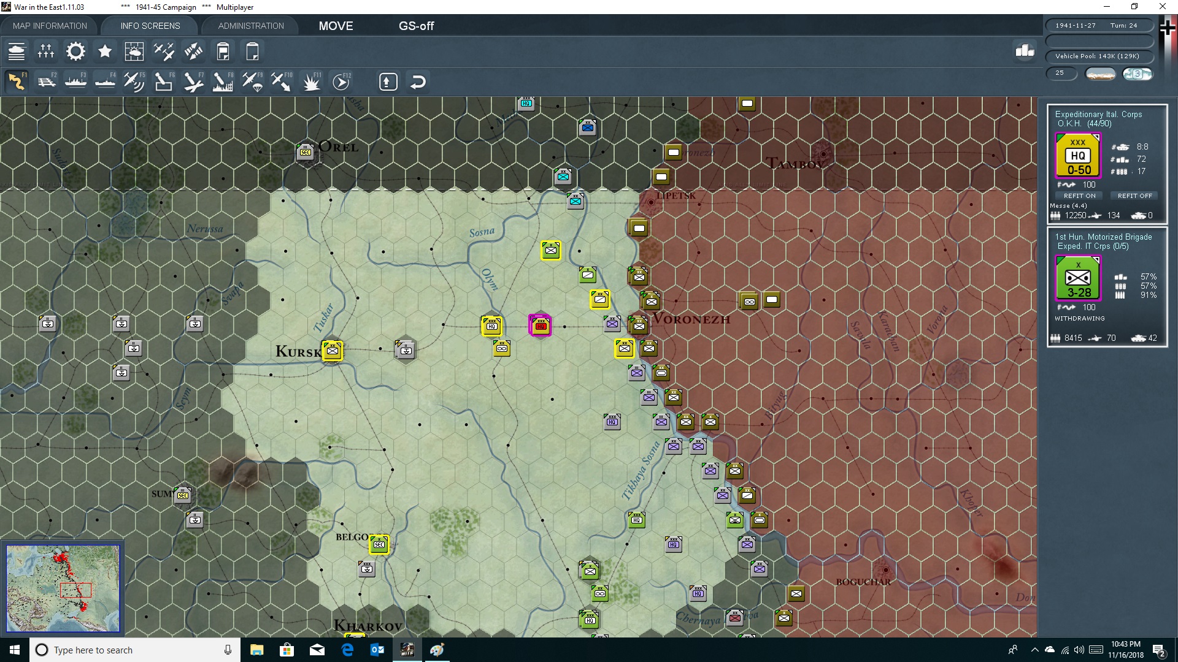Select the F11 explosion mode
Viewport: 1178px width, 662px height.
pos(311,82)
